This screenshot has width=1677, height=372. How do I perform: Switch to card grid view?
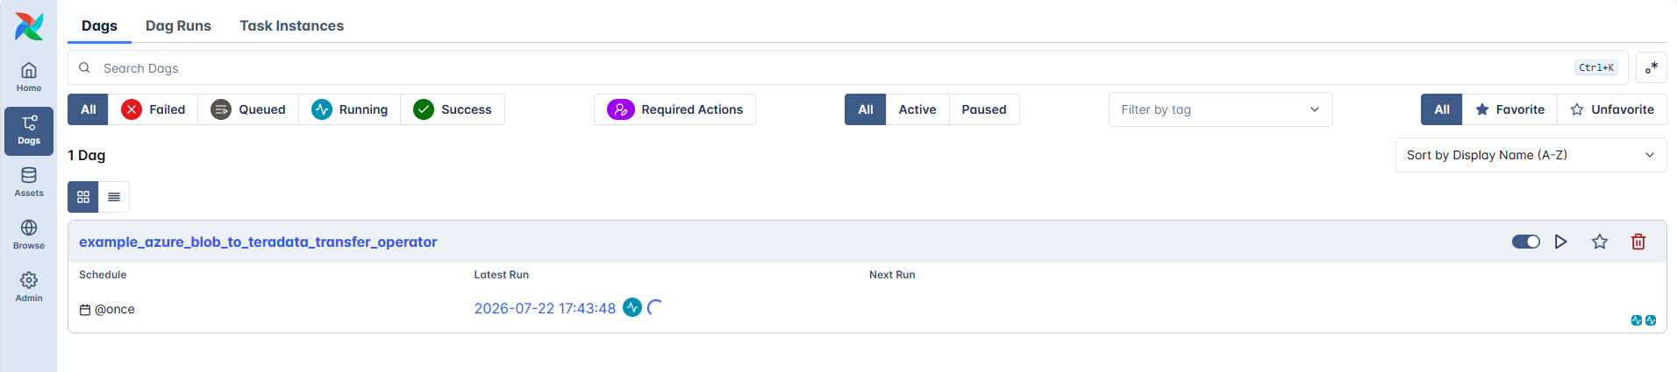point(83,197)
